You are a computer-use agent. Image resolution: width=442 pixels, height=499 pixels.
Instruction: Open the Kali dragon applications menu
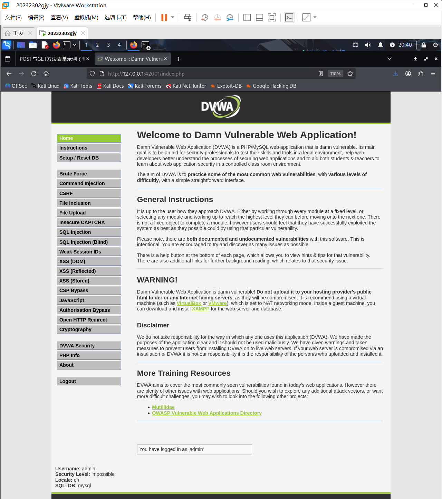click(x=7, y=45)
